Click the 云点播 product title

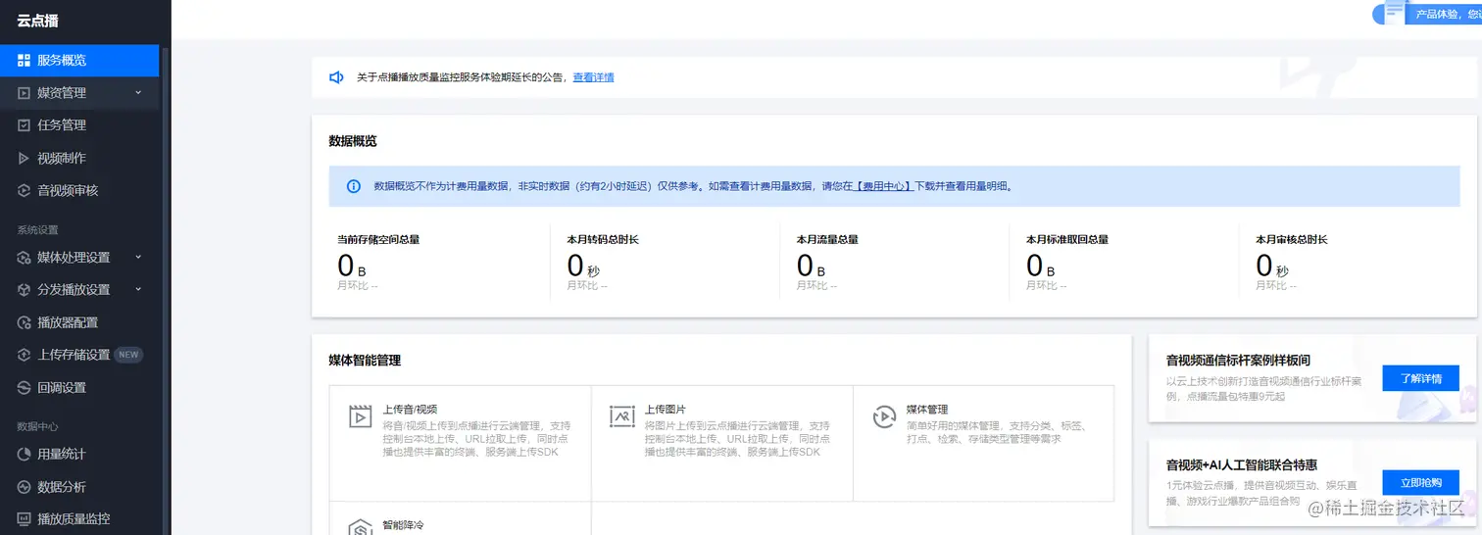pos(38,21)
